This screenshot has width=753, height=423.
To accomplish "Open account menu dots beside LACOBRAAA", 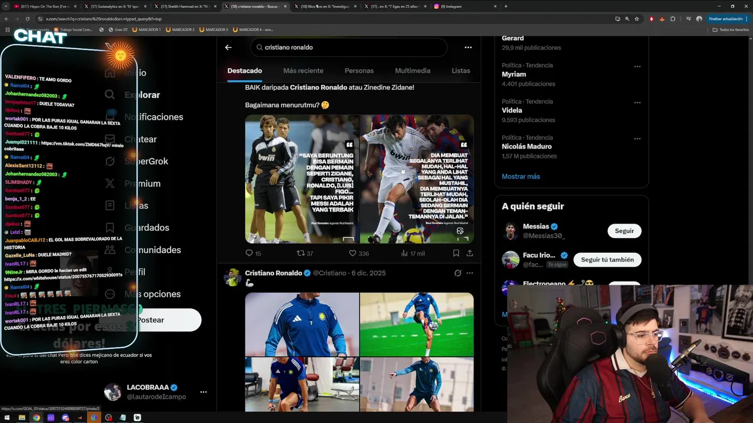I will click(204, 392).
